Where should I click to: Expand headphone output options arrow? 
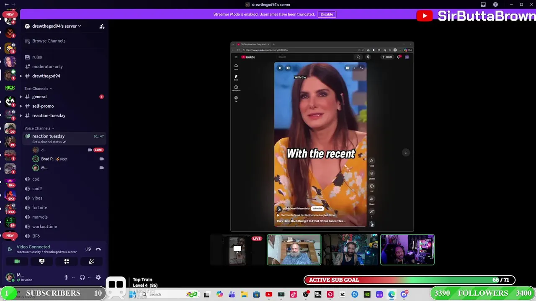(89, 277)
